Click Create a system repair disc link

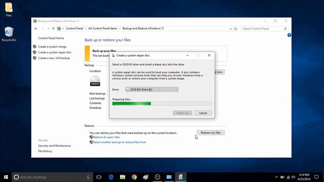(x=55, y=53)
